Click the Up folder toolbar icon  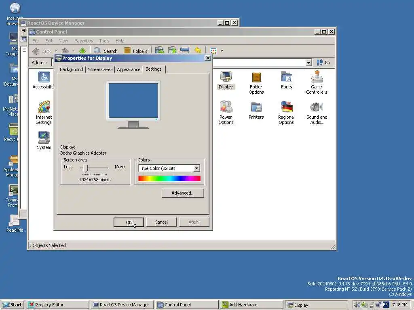[x=82, y=51]
